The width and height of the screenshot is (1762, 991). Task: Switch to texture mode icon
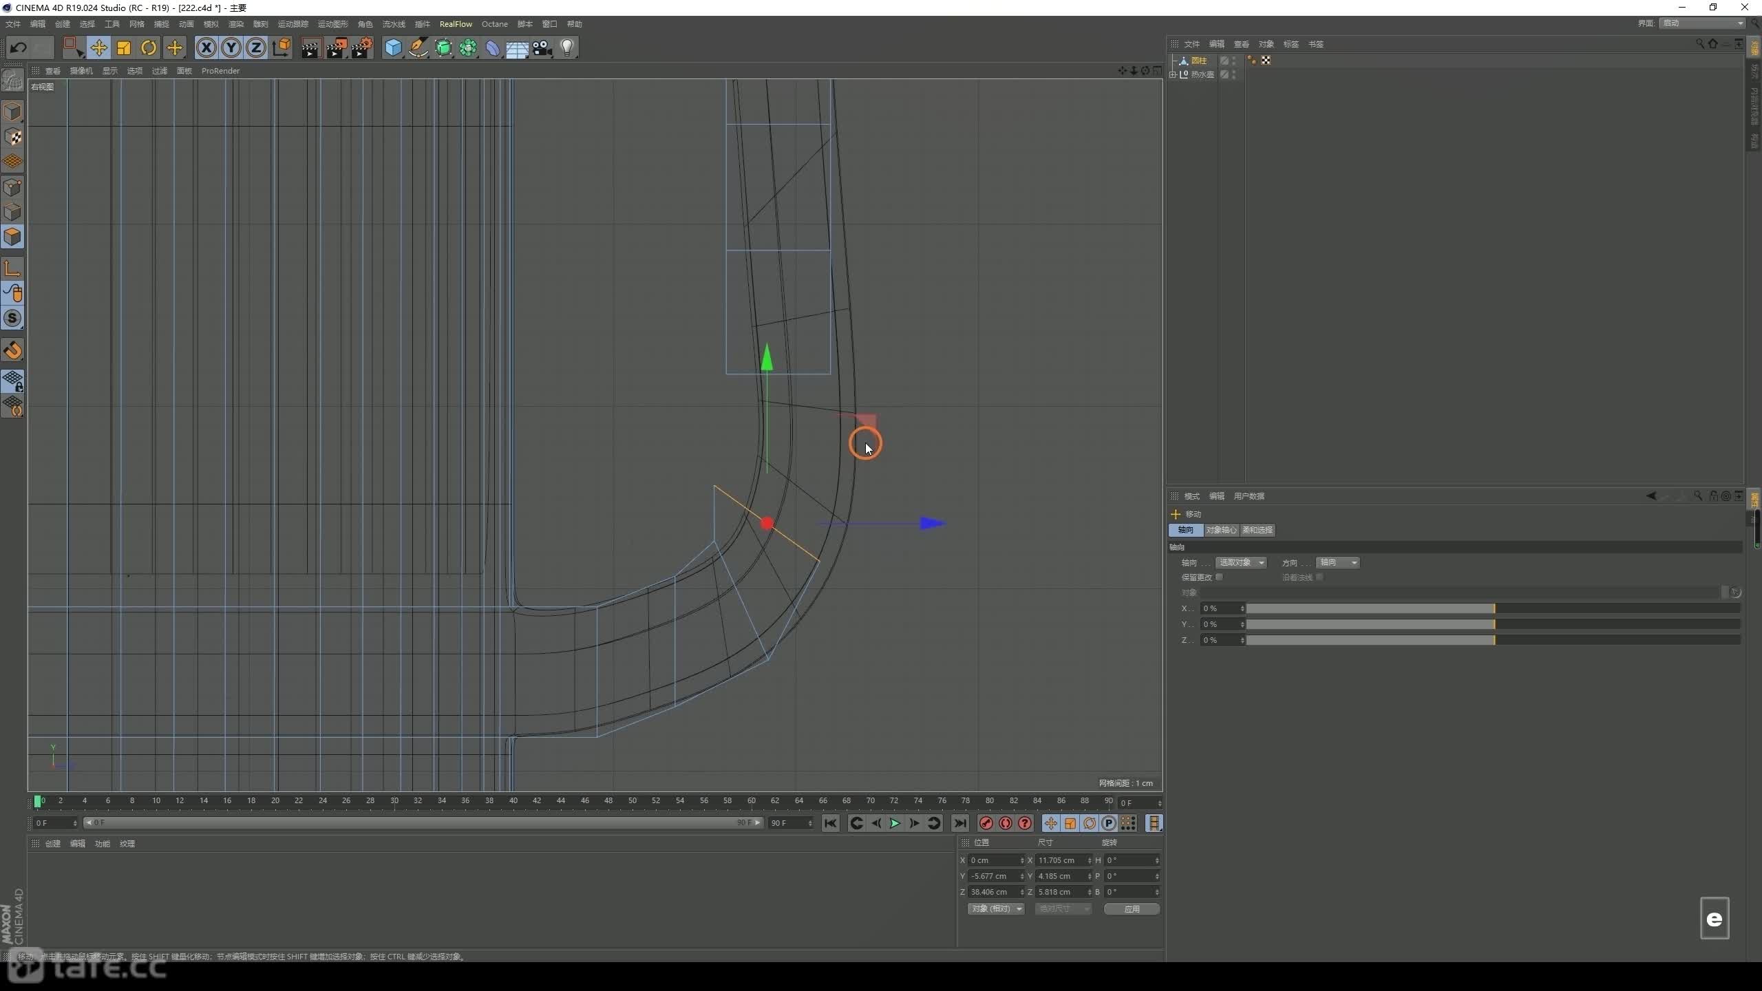coord(12,137)
